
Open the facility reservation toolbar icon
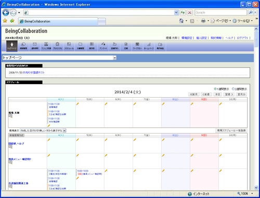pyautogui.click(x=114, y=46)
